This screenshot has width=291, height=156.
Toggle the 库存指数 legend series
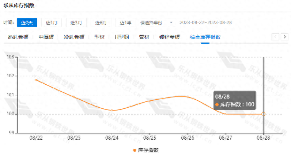(x=146, y=150)
